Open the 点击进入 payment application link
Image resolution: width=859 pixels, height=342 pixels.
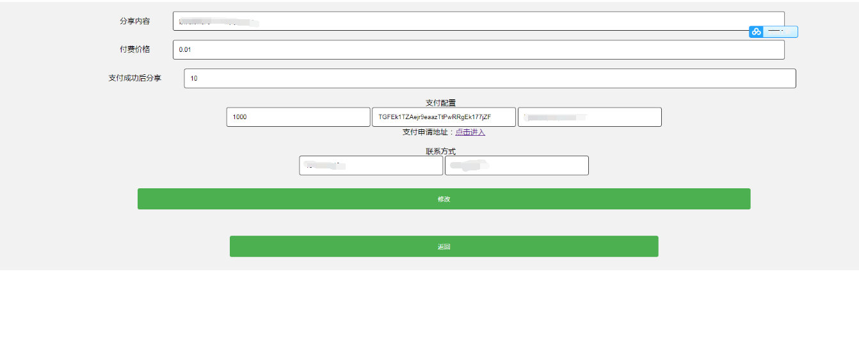[x=470, y=132]
